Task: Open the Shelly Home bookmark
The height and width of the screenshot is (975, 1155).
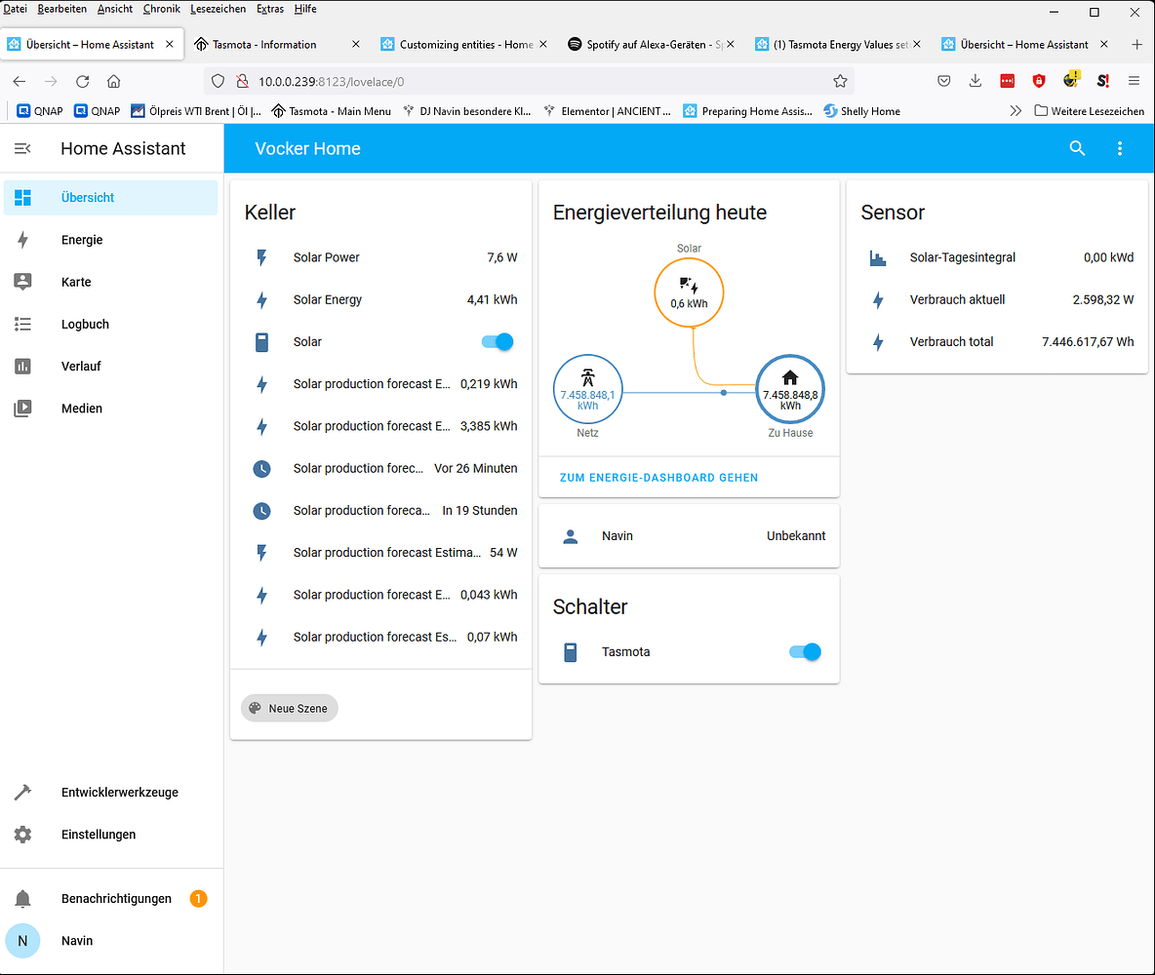Action: (861, 111)
